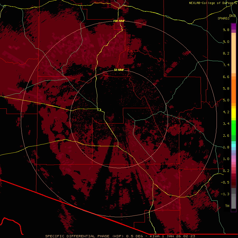
Task: Click the -1.3 color scale value
Action: pyautogui.click(x=225, y=194)
